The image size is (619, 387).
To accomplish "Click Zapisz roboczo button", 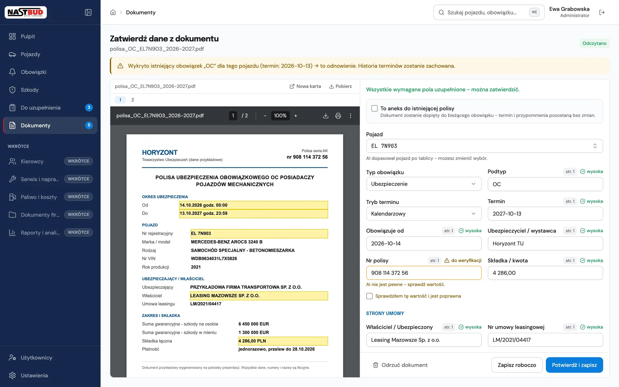I will [x=517, y=365].
